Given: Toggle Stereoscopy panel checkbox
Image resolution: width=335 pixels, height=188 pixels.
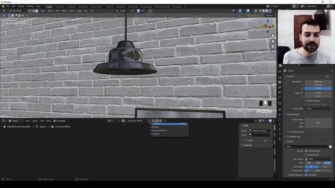Looking at the screenshot, I should click(x=288, y=137).
